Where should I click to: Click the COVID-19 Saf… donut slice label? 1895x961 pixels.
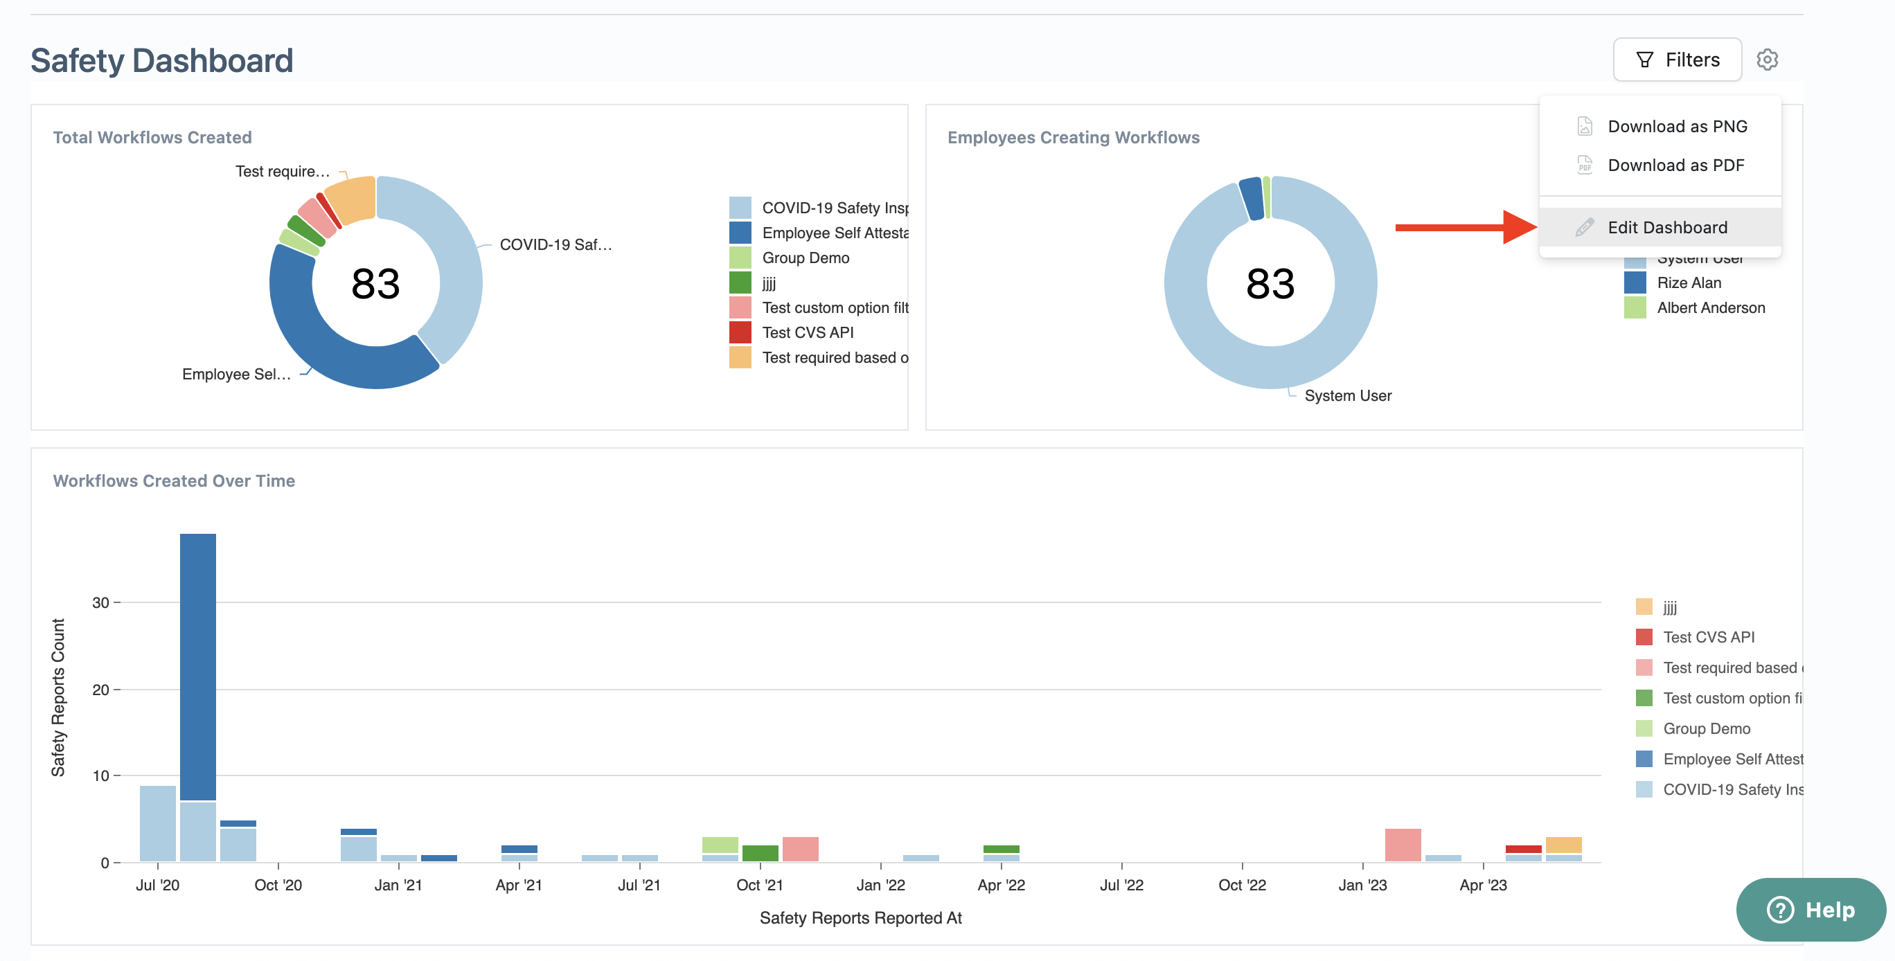point(555,245)
